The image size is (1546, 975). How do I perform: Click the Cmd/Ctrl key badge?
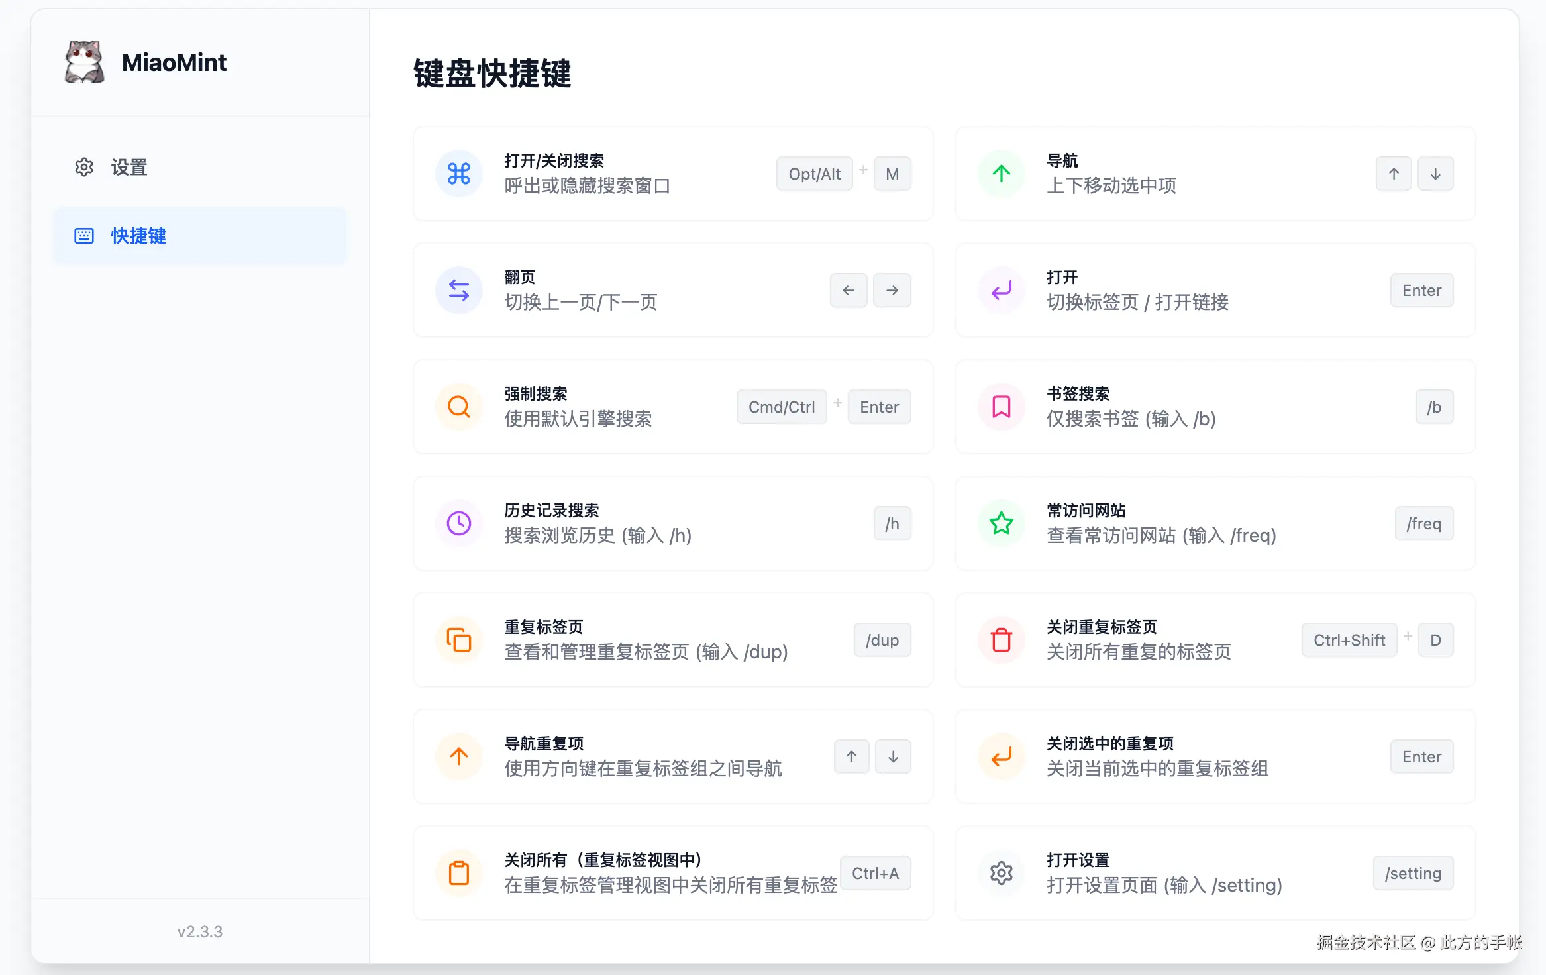pos(782,407)
